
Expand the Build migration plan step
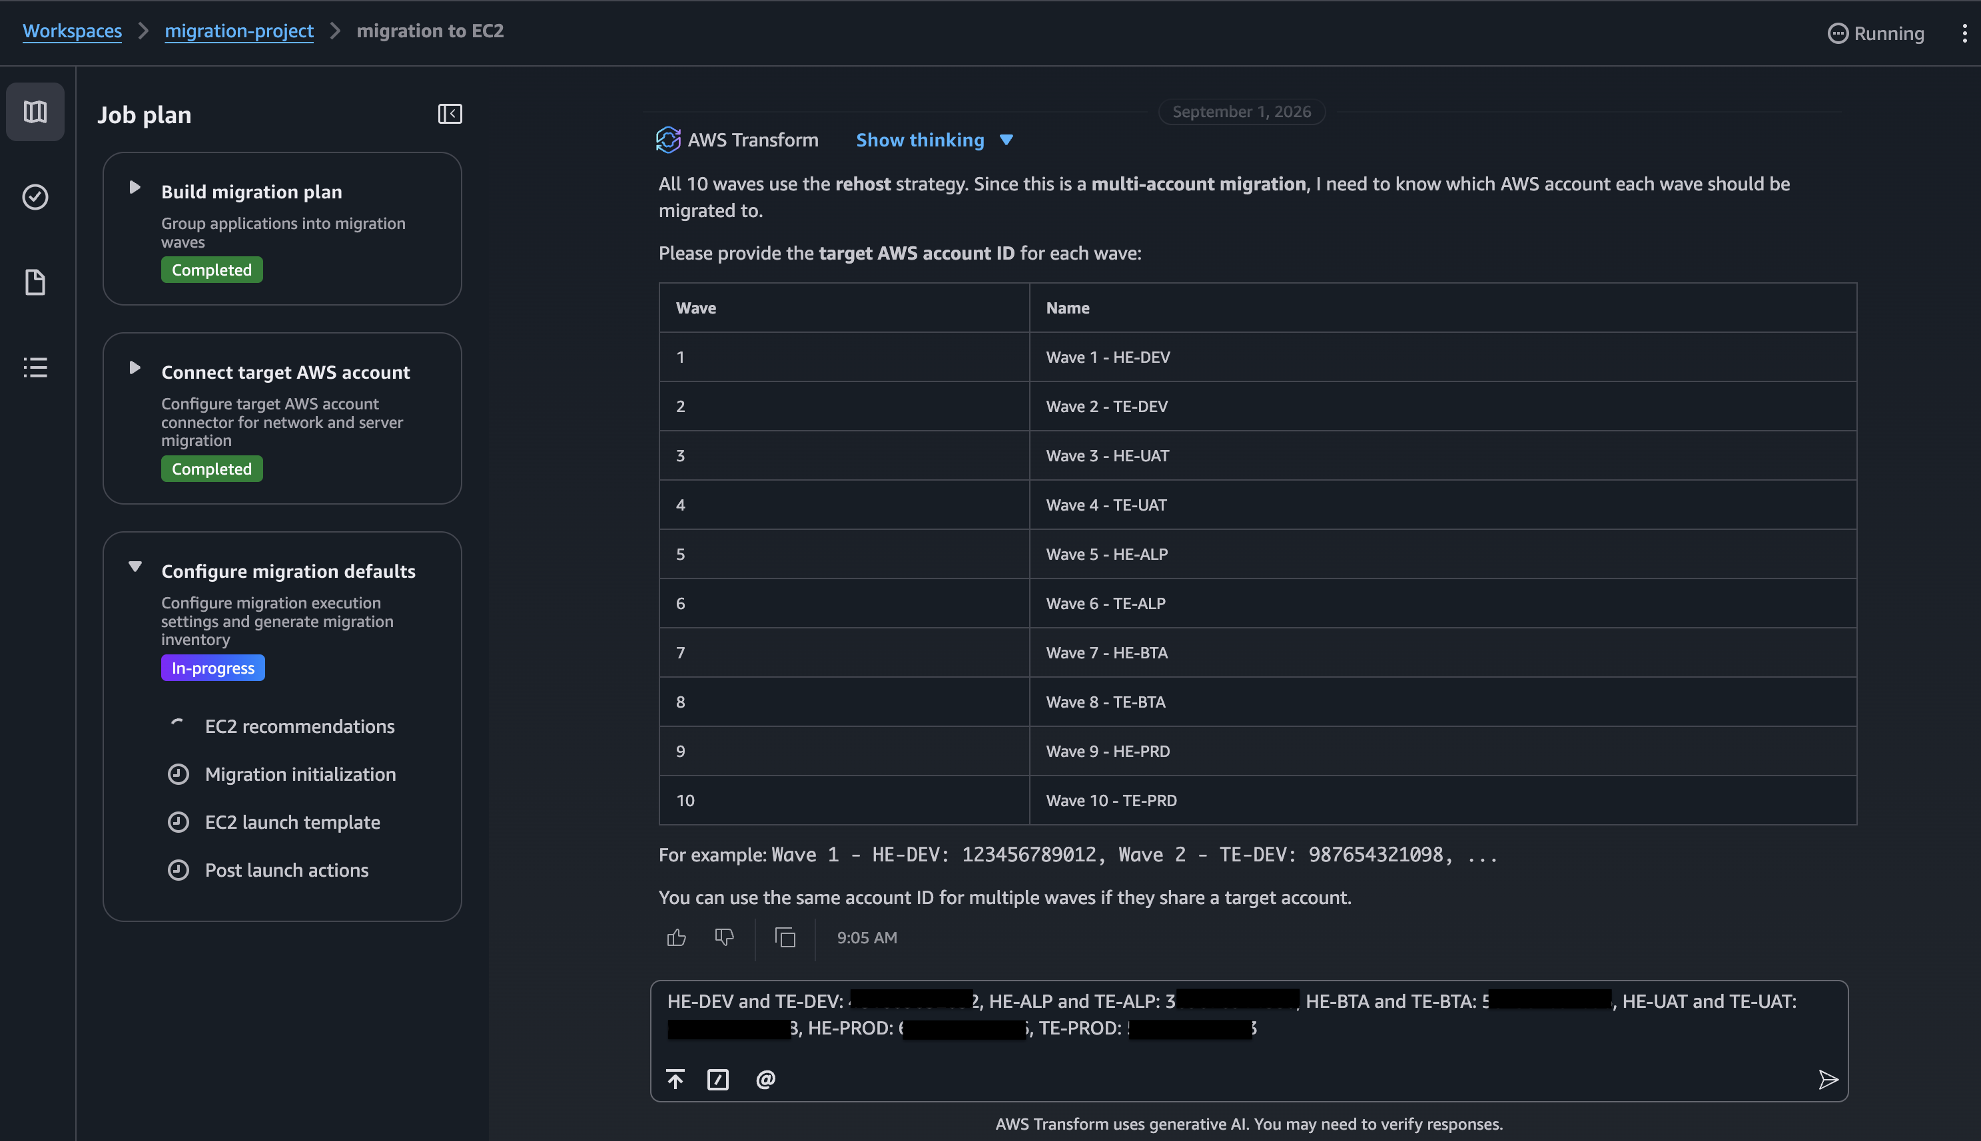point(135,188)
